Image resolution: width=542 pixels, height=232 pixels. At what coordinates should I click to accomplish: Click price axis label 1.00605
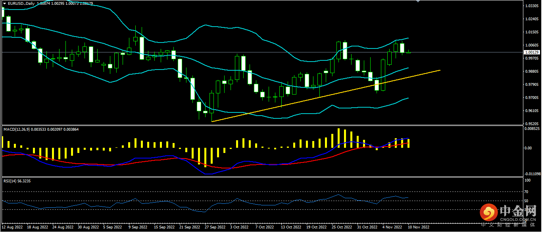pyautogui.click(x=531, y=45)
